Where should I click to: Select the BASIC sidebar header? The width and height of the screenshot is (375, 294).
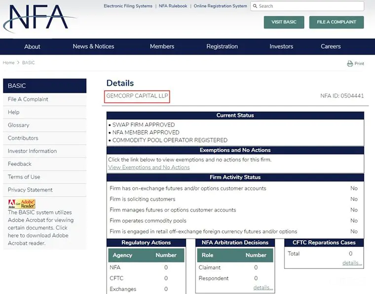coord(45,86)
